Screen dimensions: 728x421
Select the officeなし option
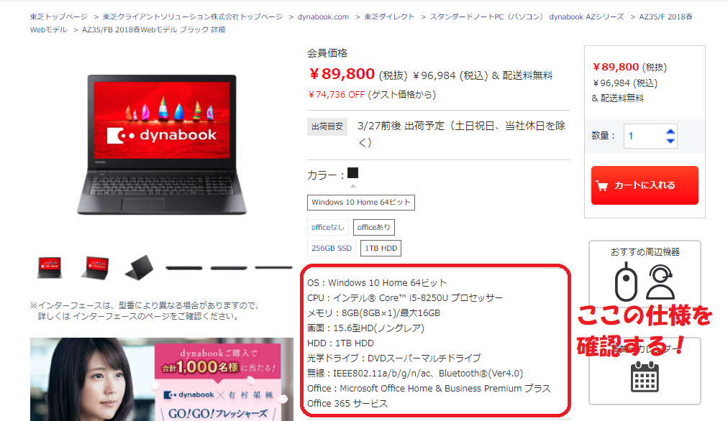(x=328, y=227)
